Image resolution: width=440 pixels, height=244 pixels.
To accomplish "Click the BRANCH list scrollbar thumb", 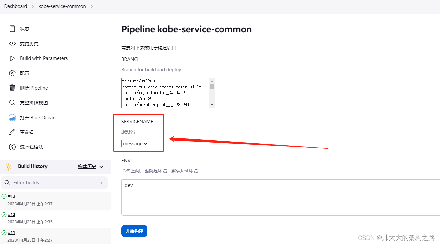I will click(212, 87).
